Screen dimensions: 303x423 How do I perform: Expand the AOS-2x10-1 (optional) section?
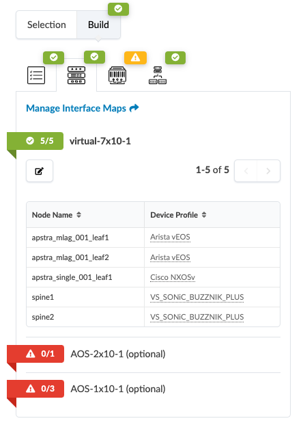pyautogui.click(x=118, y=354)
